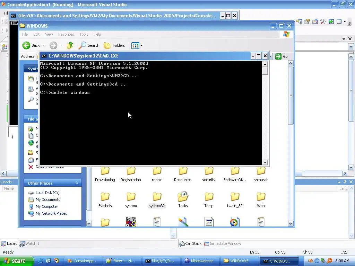The height and width of the screenshot is (266, 355).
Task: Click WINDOWS explorer taskbar button
Action: [x=239, y=261]
